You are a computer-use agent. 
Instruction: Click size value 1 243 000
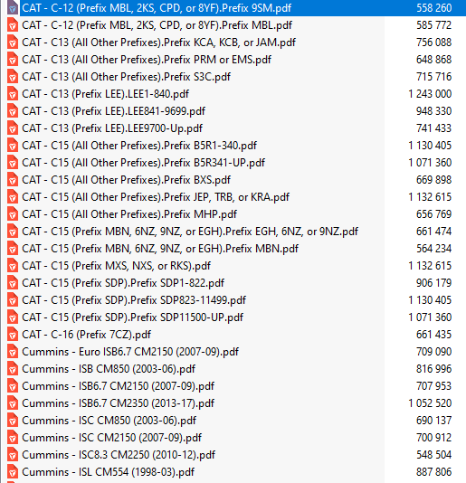click(430, 94)
